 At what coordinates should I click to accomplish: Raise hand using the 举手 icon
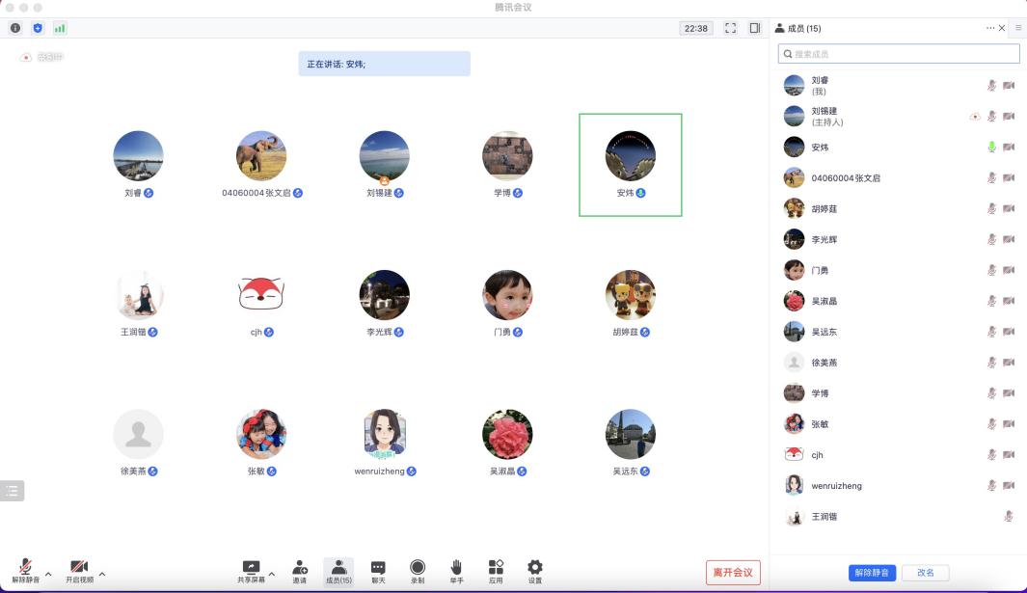[x=457, y=571]
